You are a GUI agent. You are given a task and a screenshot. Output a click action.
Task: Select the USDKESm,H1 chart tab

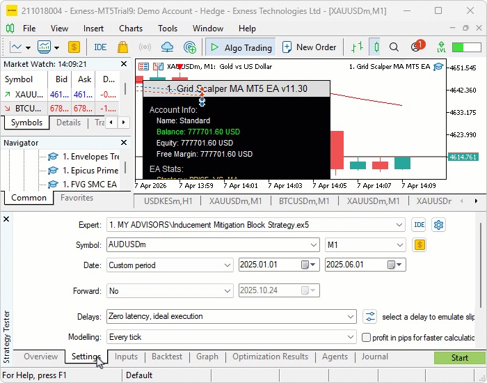(x=168, y=201)
